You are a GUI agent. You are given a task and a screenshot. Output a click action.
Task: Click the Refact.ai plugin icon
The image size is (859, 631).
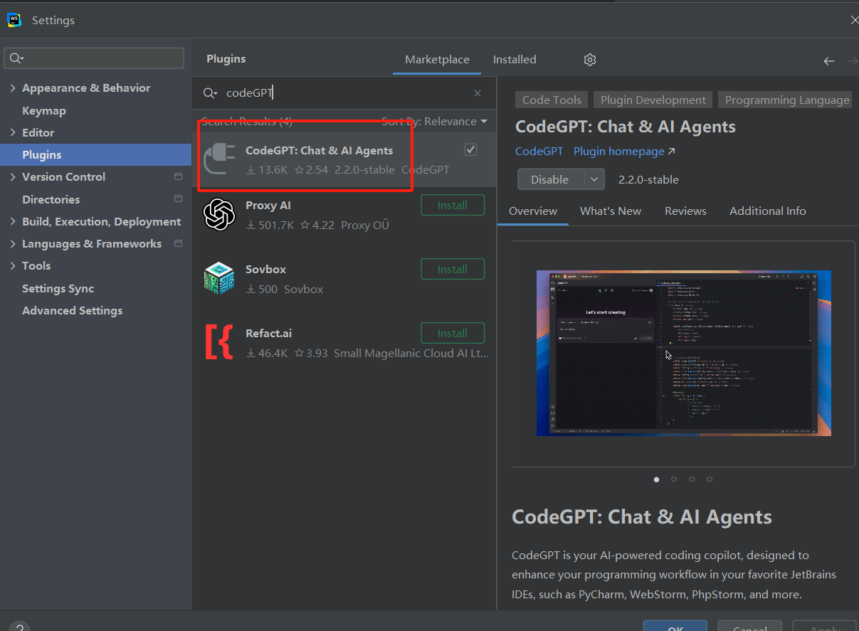[x=219, y=342]
